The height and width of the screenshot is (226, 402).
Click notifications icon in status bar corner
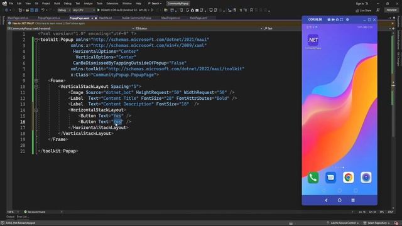click(396, 223)
